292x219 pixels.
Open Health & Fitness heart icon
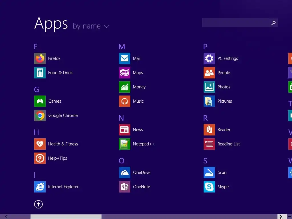[x=40, y=144]
